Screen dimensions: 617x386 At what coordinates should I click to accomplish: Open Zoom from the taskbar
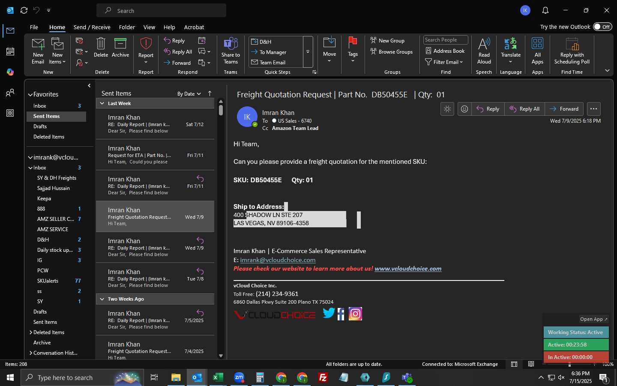tap(239, 377)
